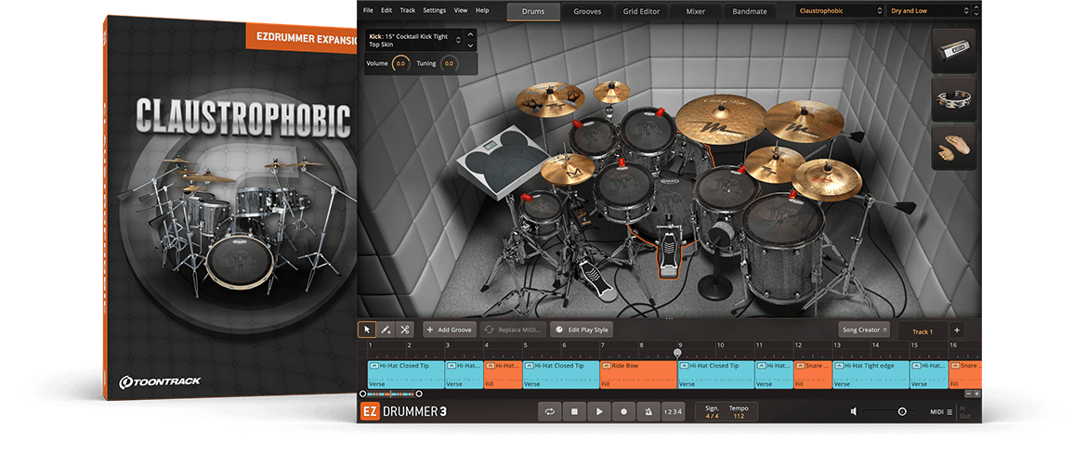The image size is (1087, 453).
Task: Open the Claustrophobic library dropdown
Action: pyautogui.click(x=840, y=10)
